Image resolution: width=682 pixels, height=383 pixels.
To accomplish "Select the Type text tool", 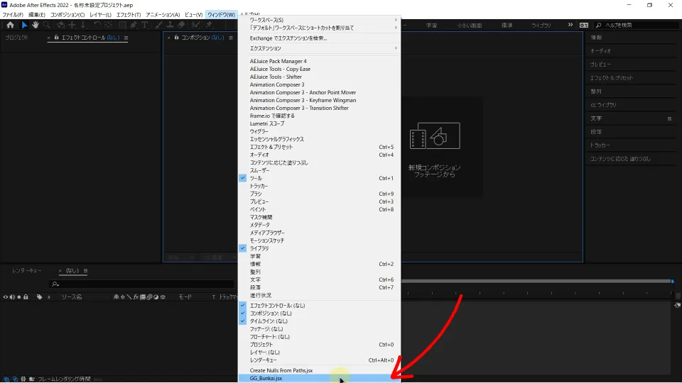I will (144, 26).
